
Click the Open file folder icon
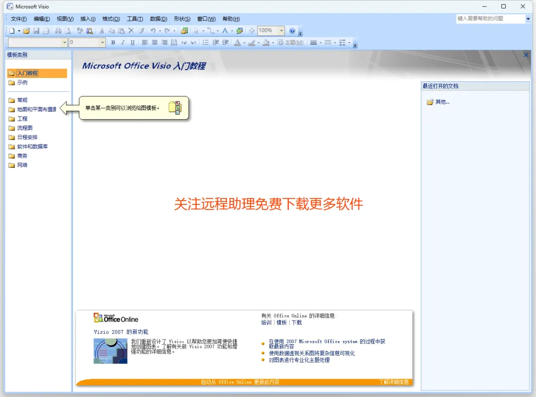pyautogui.click(x=26, y=31)
